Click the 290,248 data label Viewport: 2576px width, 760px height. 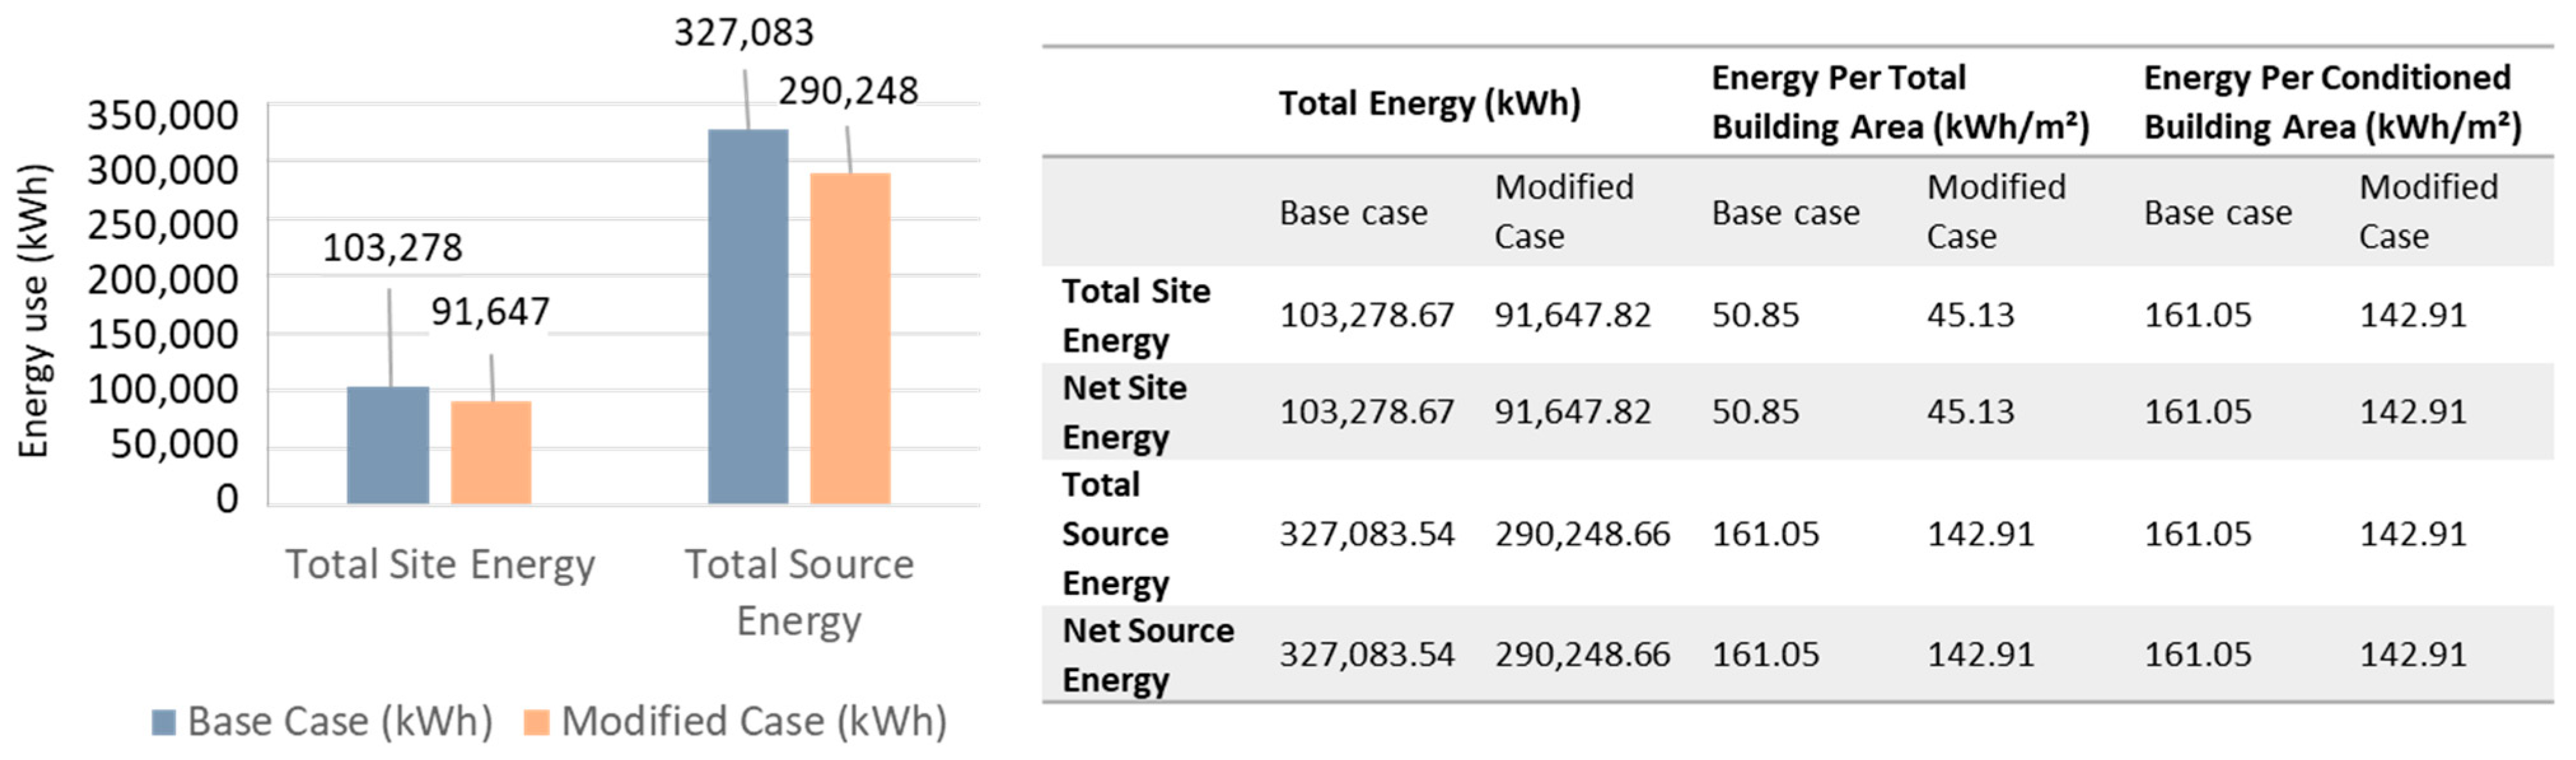(848, 92)
